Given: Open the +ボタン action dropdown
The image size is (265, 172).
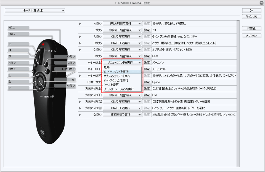Looking at the screenshot, I should [x=122, y=24].
